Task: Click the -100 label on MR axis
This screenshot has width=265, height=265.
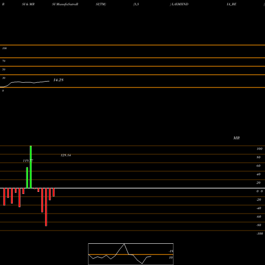Action: point(260,234)
